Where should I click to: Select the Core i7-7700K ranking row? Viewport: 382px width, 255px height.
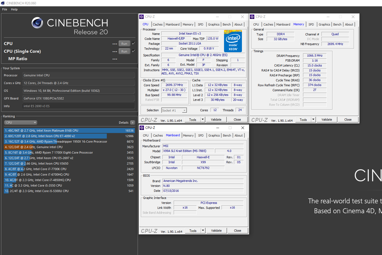(69, 169)
